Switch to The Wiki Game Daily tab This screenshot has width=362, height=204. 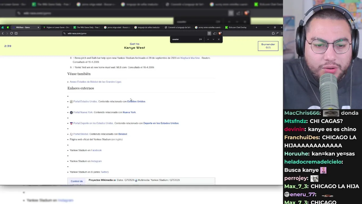87,27
